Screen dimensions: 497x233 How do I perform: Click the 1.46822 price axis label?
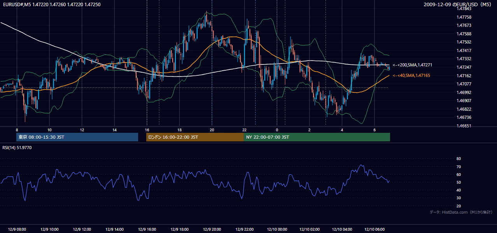464,109
